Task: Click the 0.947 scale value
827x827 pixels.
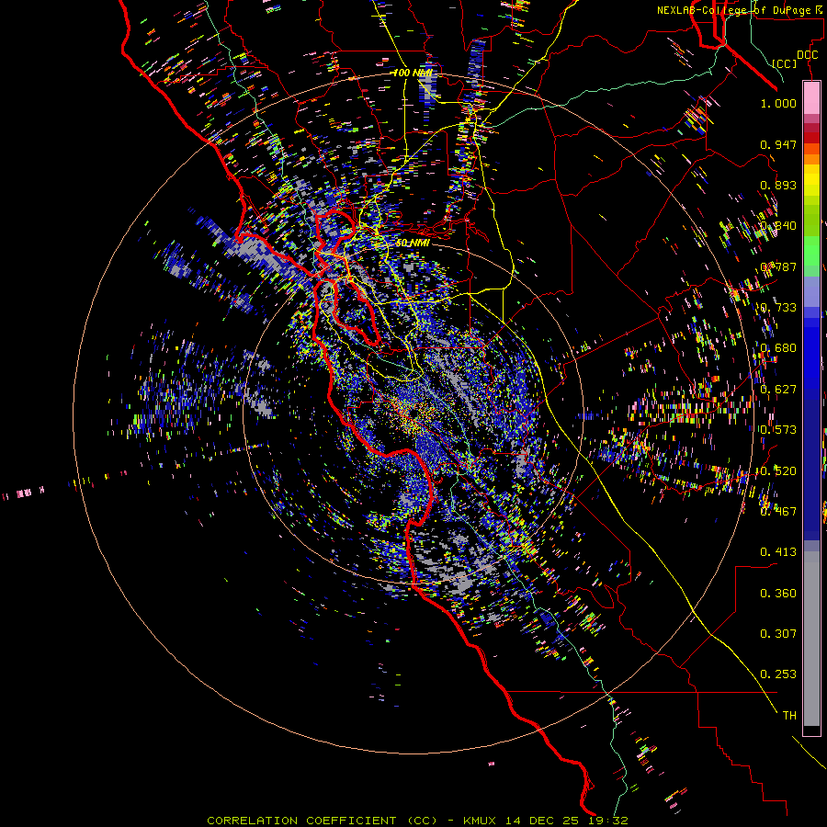Action: pos(778,144)
